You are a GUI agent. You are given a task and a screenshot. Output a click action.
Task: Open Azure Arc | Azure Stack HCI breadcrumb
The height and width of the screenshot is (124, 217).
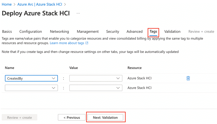40,4
